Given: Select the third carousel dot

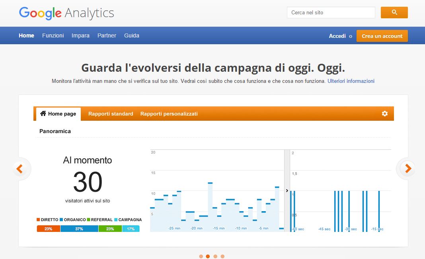Looking at the screenshot, I should pyautogui.click(x=215, y=256).
